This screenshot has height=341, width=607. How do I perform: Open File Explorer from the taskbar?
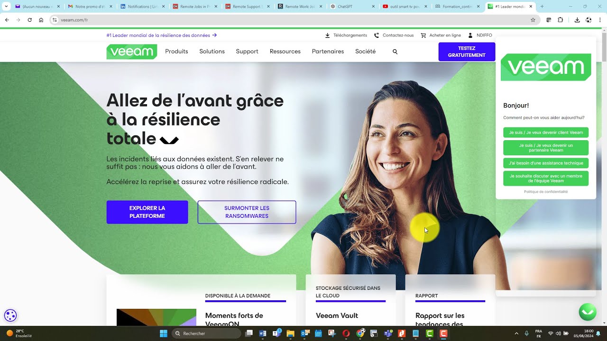(290, 333)
